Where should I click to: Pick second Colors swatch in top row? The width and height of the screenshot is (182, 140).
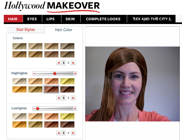point(35,46)
